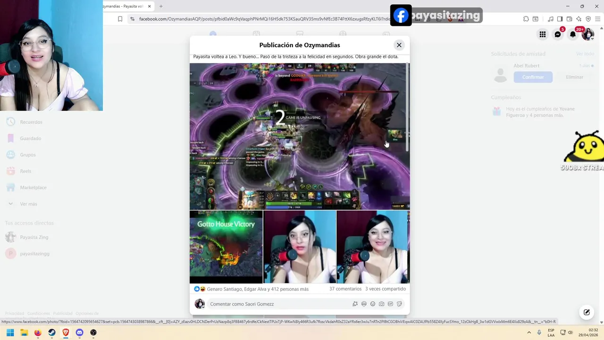604x340 pixels.
Task: Expand Ver más in the sidebar
Action: click(x=28, y=204)
